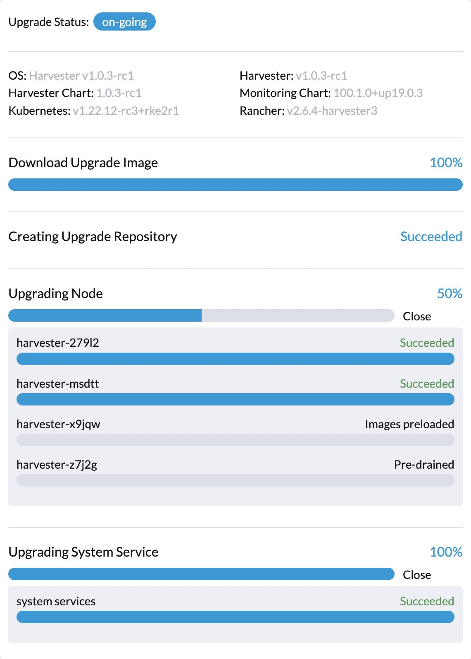The image size is (471, 659).
Task: Click the 50% label for Upgrading Node
Action: [450, 294]
